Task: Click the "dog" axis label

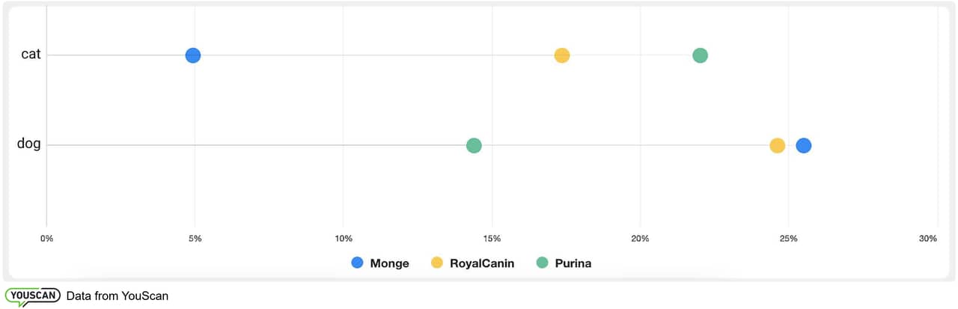Action: pyautogui.click(x=28, y=144)
